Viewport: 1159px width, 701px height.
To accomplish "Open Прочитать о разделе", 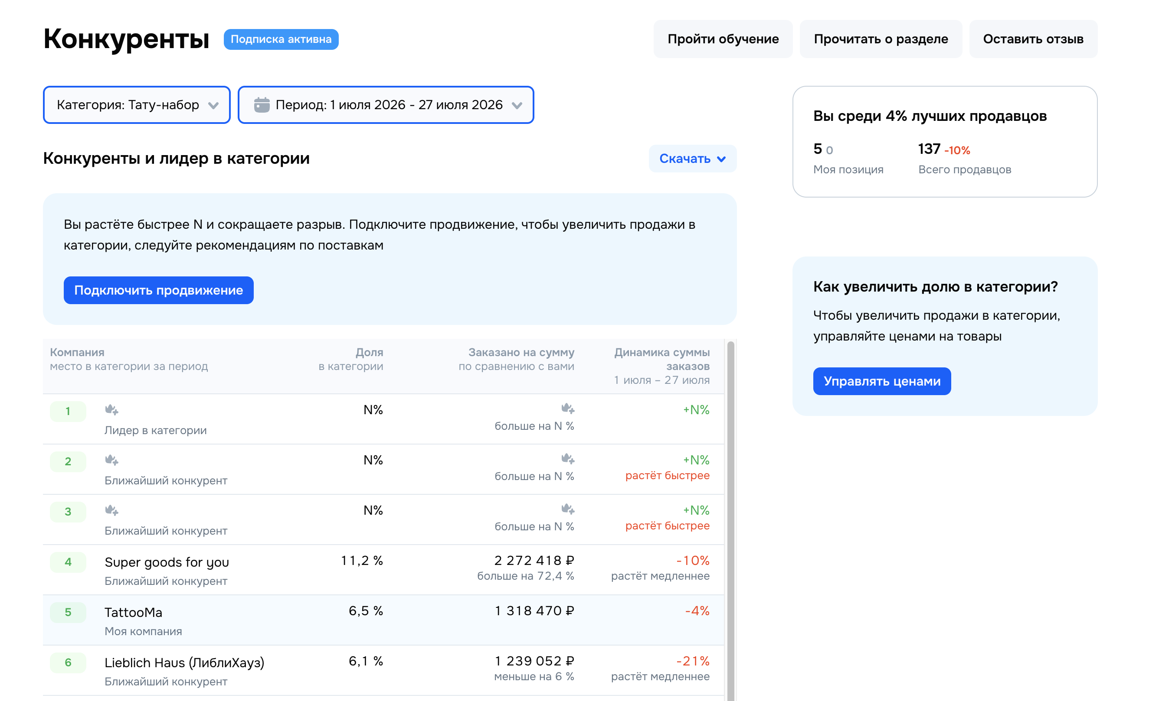I will 881,39.
